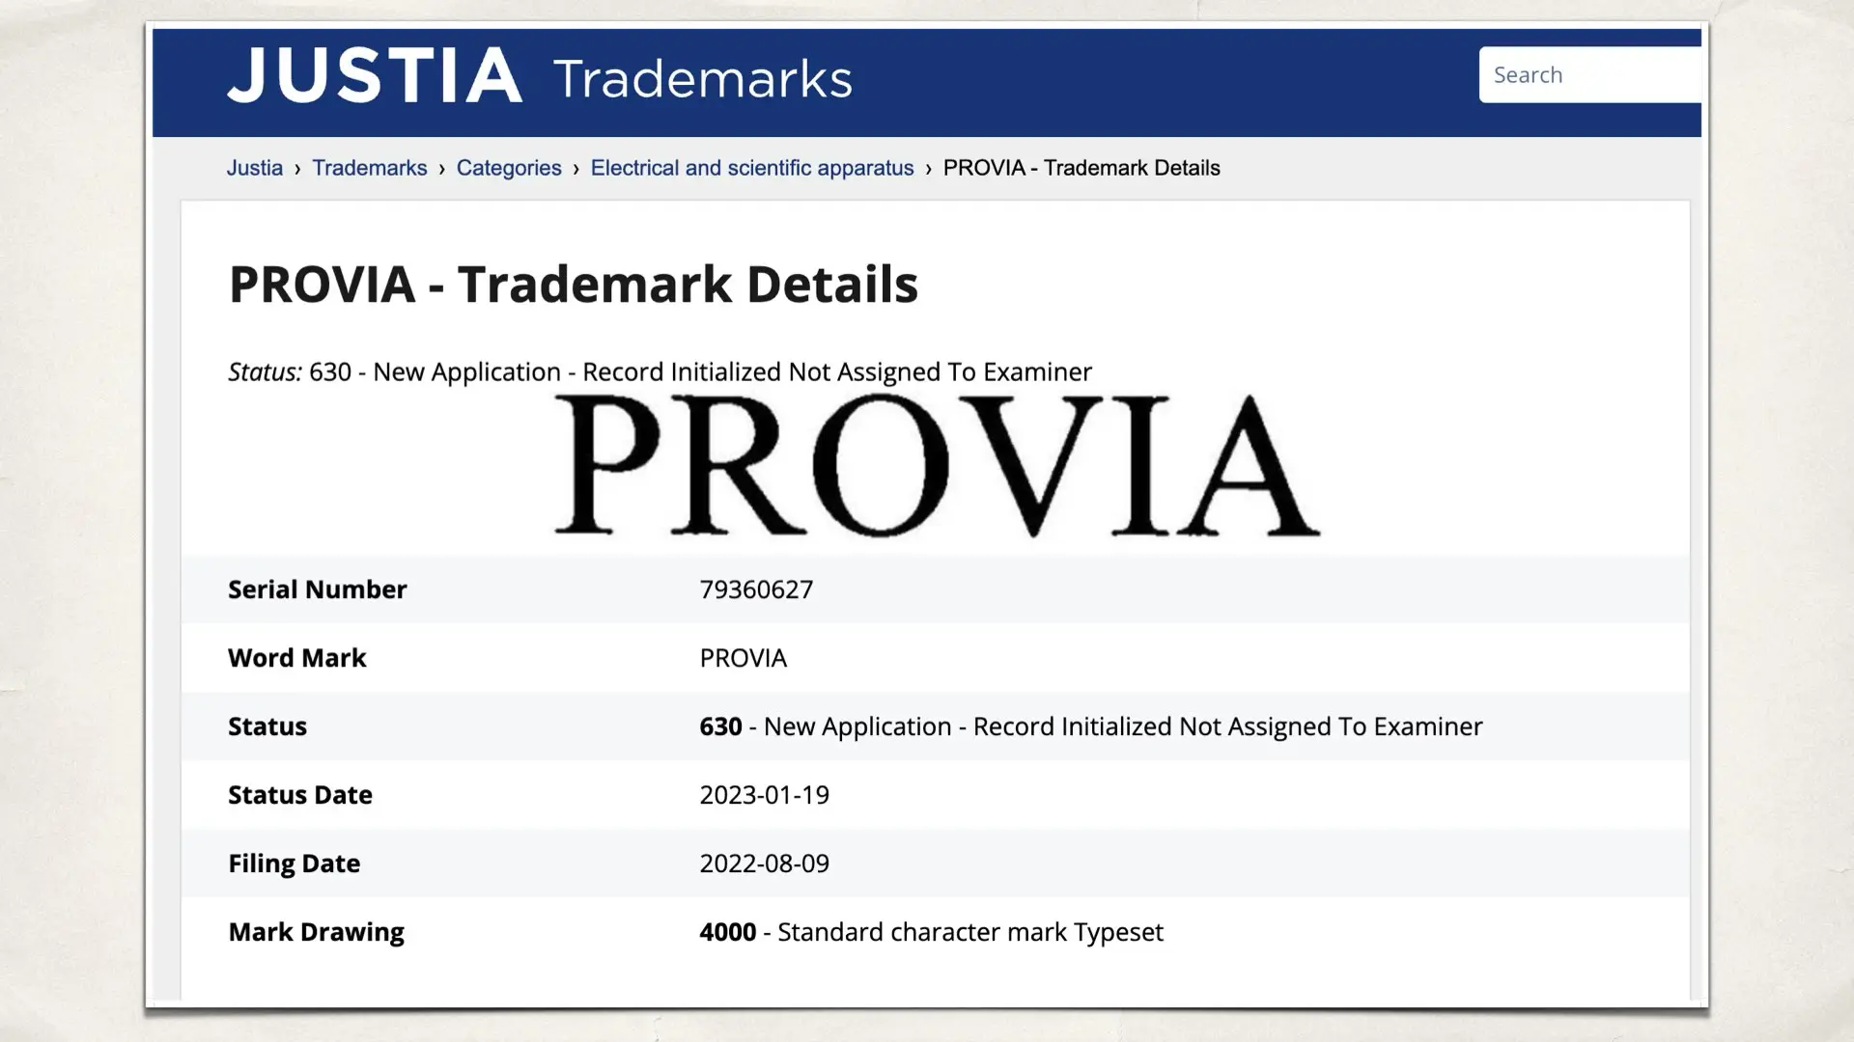Open the Trademarks header title link
1854x1042 pixels.
pyautogui.click(x=703, y=79)
